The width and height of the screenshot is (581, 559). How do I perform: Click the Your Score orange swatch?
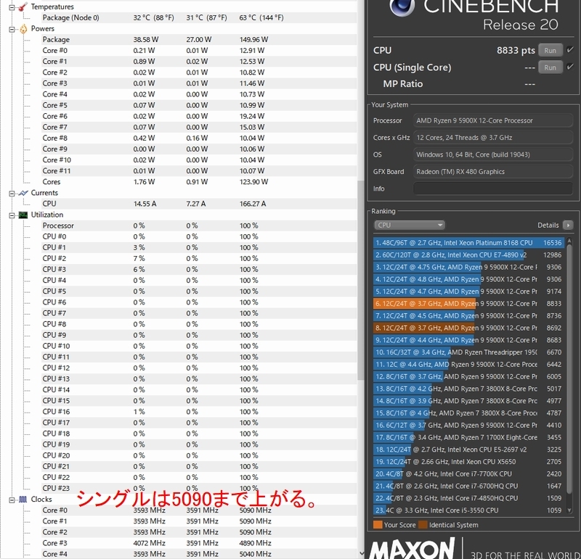378,525
